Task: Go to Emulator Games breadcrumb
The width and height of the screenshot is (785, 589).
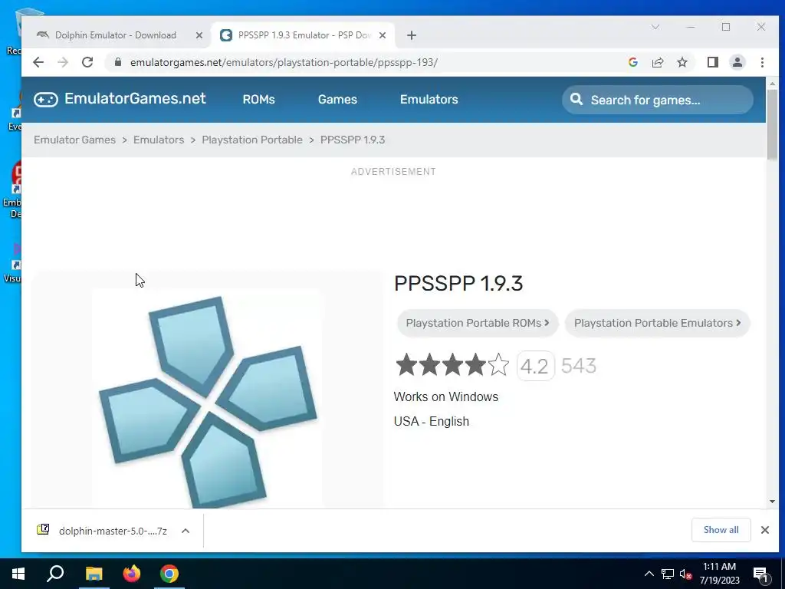Action: coord(74,140)
